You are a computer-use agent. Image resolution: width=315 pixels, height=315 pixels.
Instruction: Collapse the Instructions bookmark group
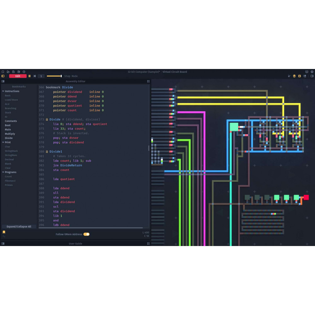[3, 91]
